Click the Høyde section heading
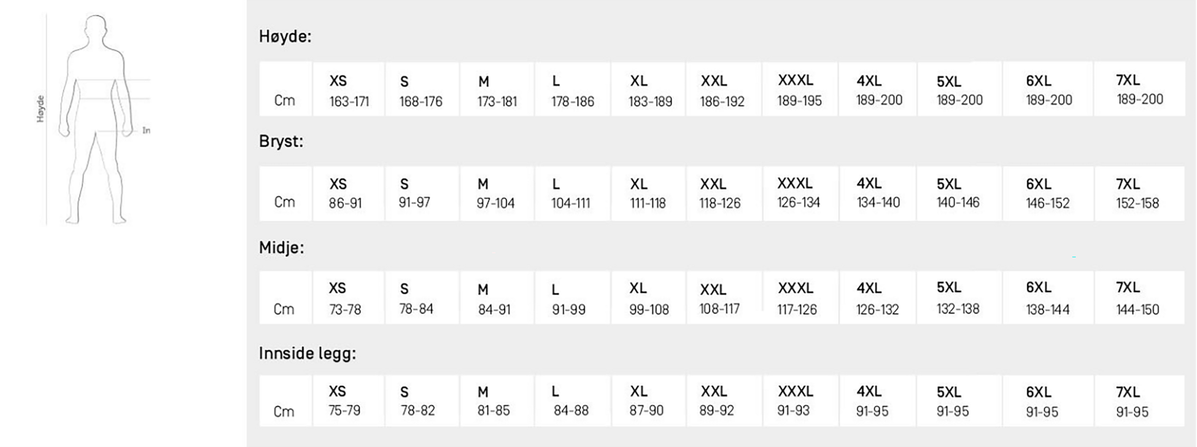 click(285, 37)
